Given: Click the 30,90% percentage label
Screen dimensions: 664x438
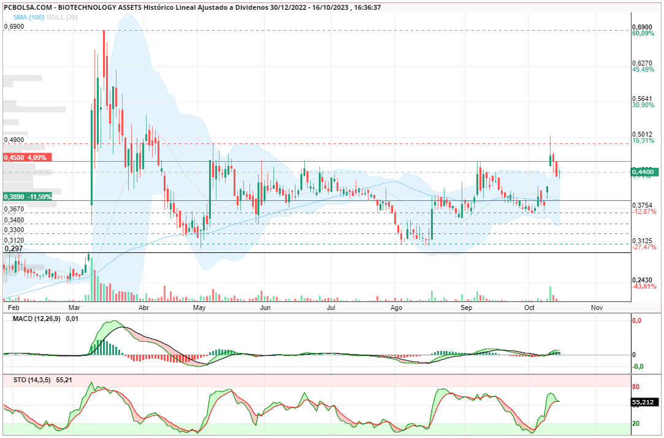Looking at the screenshot, I should [x=643, y=105].
